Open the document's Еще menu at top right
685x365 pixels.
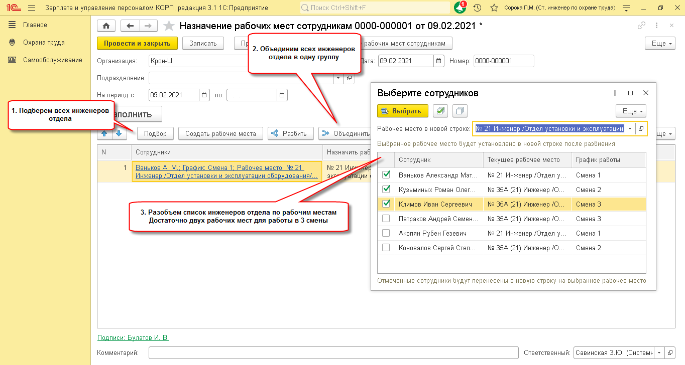(660, 44)
